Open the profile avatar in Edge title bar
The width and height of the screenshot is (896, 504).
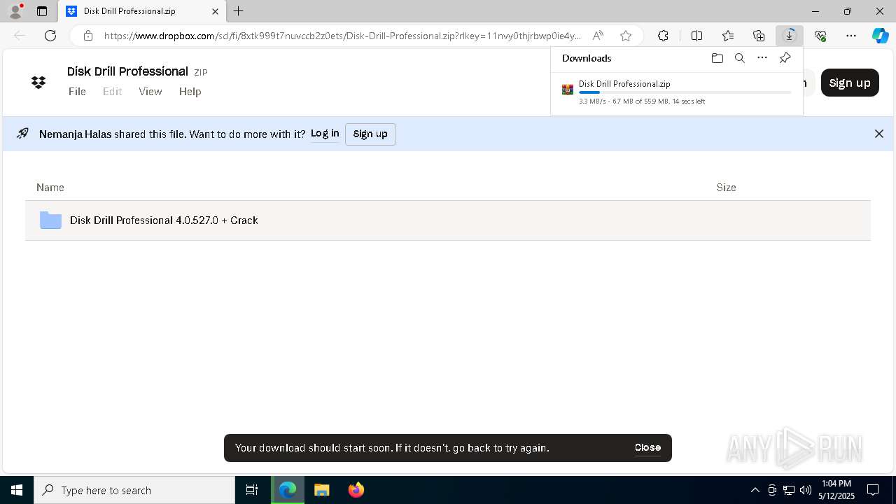pyautogui.click(x=15, y=11)
